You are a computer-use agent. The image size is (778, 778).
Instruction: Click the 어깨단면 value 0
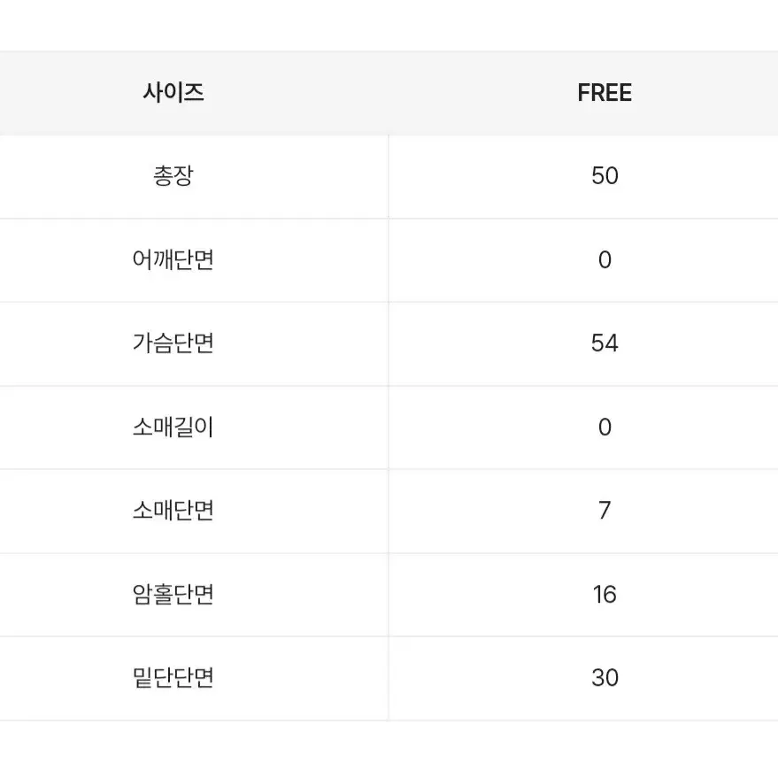(x=605, y=259)
